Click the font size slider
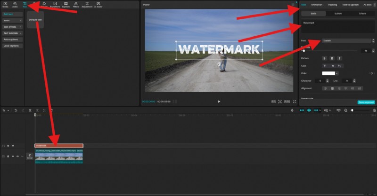The width and height of the screenshot is (377, 196). tap(329, 51)
